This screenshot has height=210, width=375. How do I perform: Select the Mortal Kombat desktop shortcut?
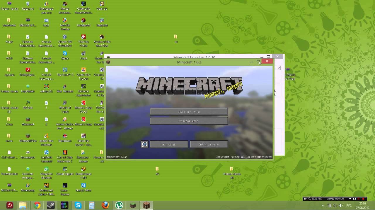point(65,8)
